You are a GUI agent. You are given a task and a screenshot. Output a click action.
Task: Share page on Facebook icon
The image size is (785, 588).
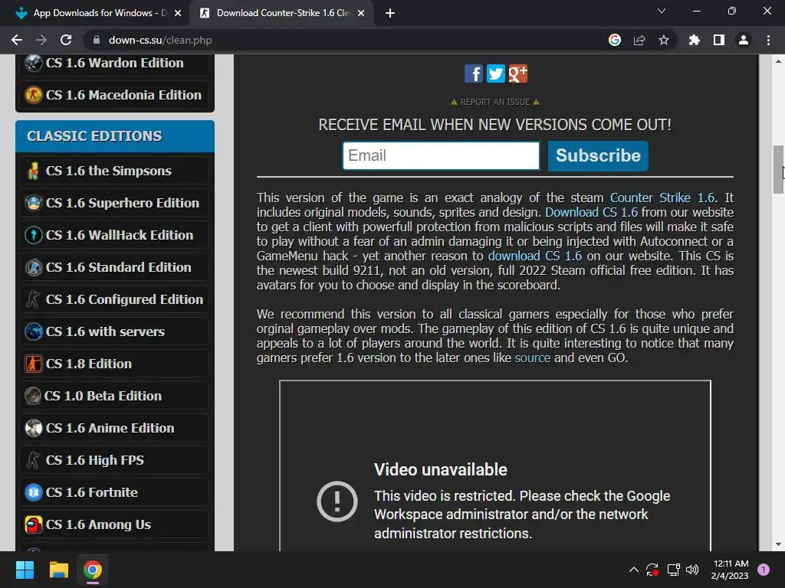pyautogui.click(x=473, y=73)
